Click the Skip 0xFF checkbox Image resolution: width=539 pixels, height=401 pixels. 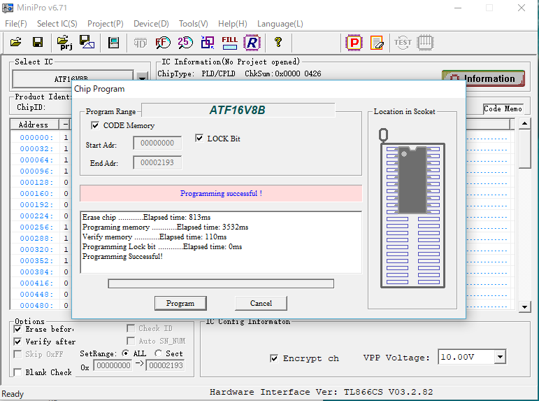17,354
